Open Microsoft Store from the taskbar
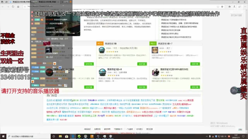The image size is (248, 139). (x=66, y=136)
